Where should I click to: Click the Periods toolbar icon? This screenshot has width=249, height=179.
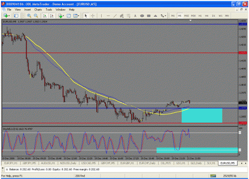pos(69,16)
